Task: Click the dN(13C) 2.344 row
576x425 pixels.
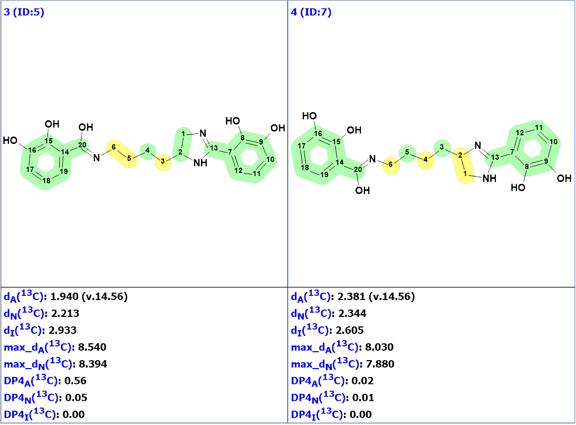Action: (x=328, y=314)
